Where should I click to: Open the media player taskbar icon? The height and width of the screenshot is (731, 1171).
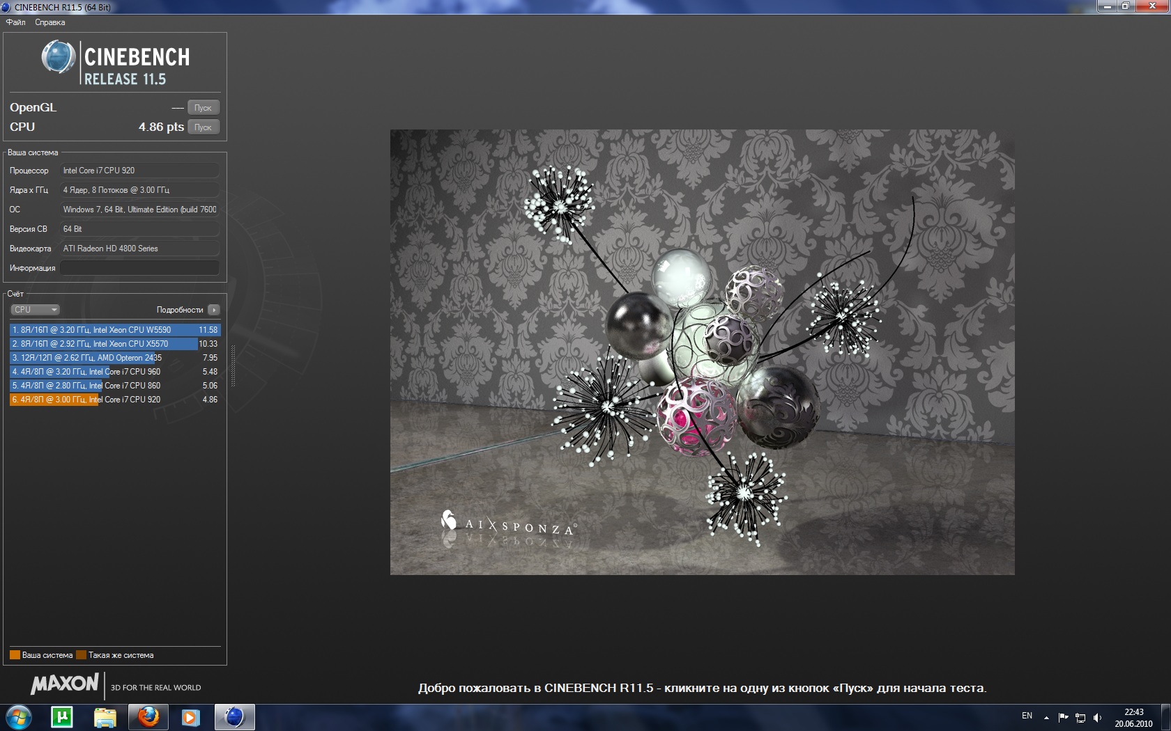pyautogui.click(x=190, y=717)
